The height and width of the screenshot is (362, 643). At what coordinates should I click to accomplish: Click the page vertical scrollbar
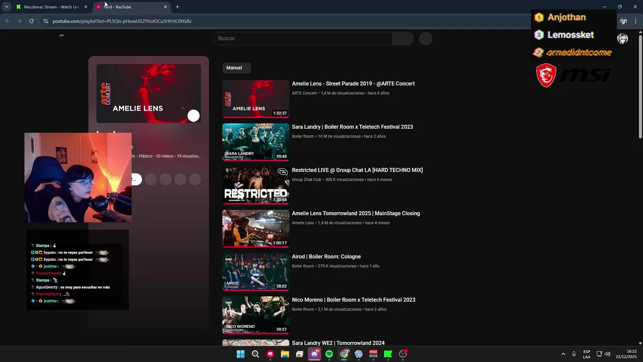point(640,85)
